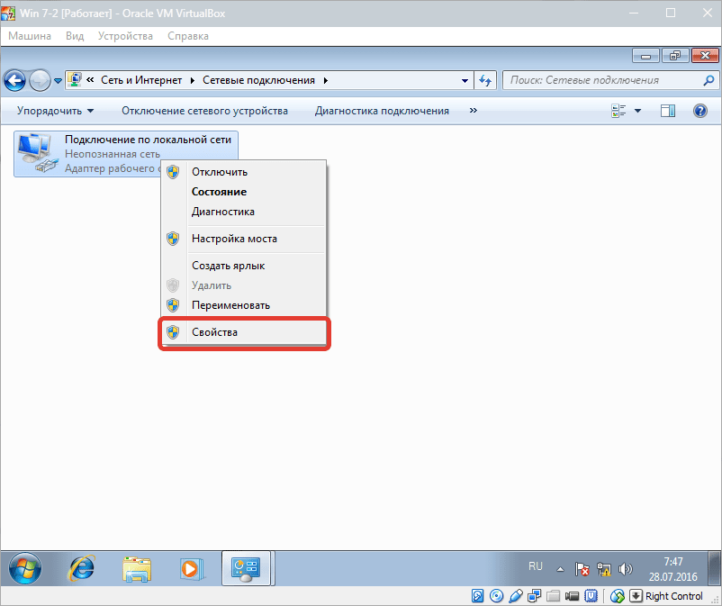Click the network warning tray icon
Viewport: 722px width, 606px height.
[604, 570]
